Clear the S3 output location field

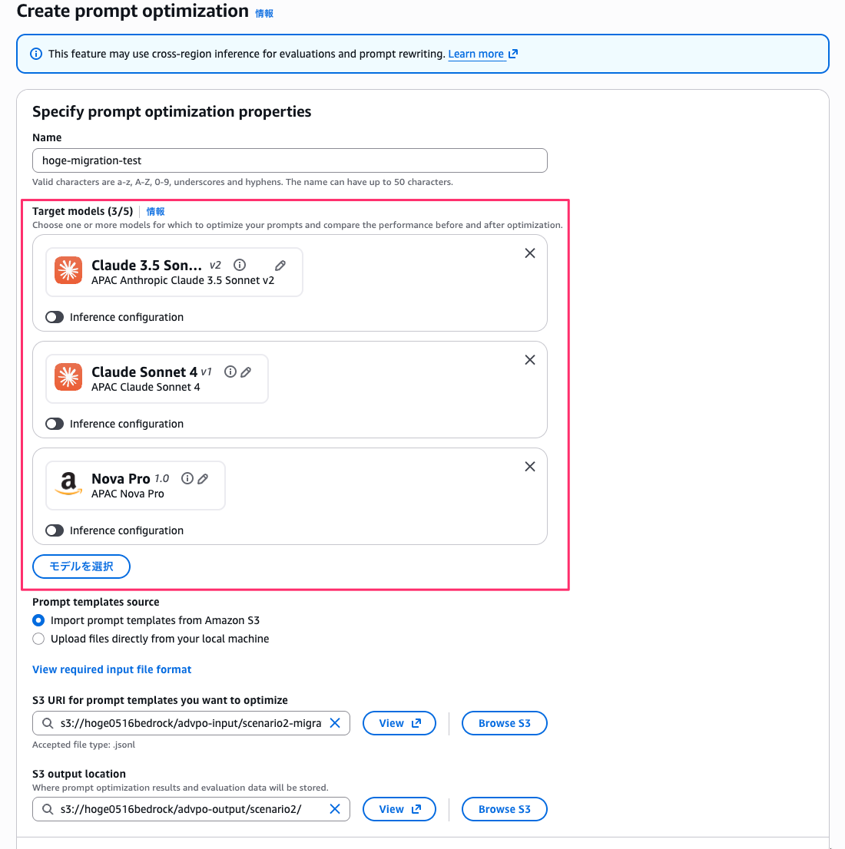click(x=335, y=809)
